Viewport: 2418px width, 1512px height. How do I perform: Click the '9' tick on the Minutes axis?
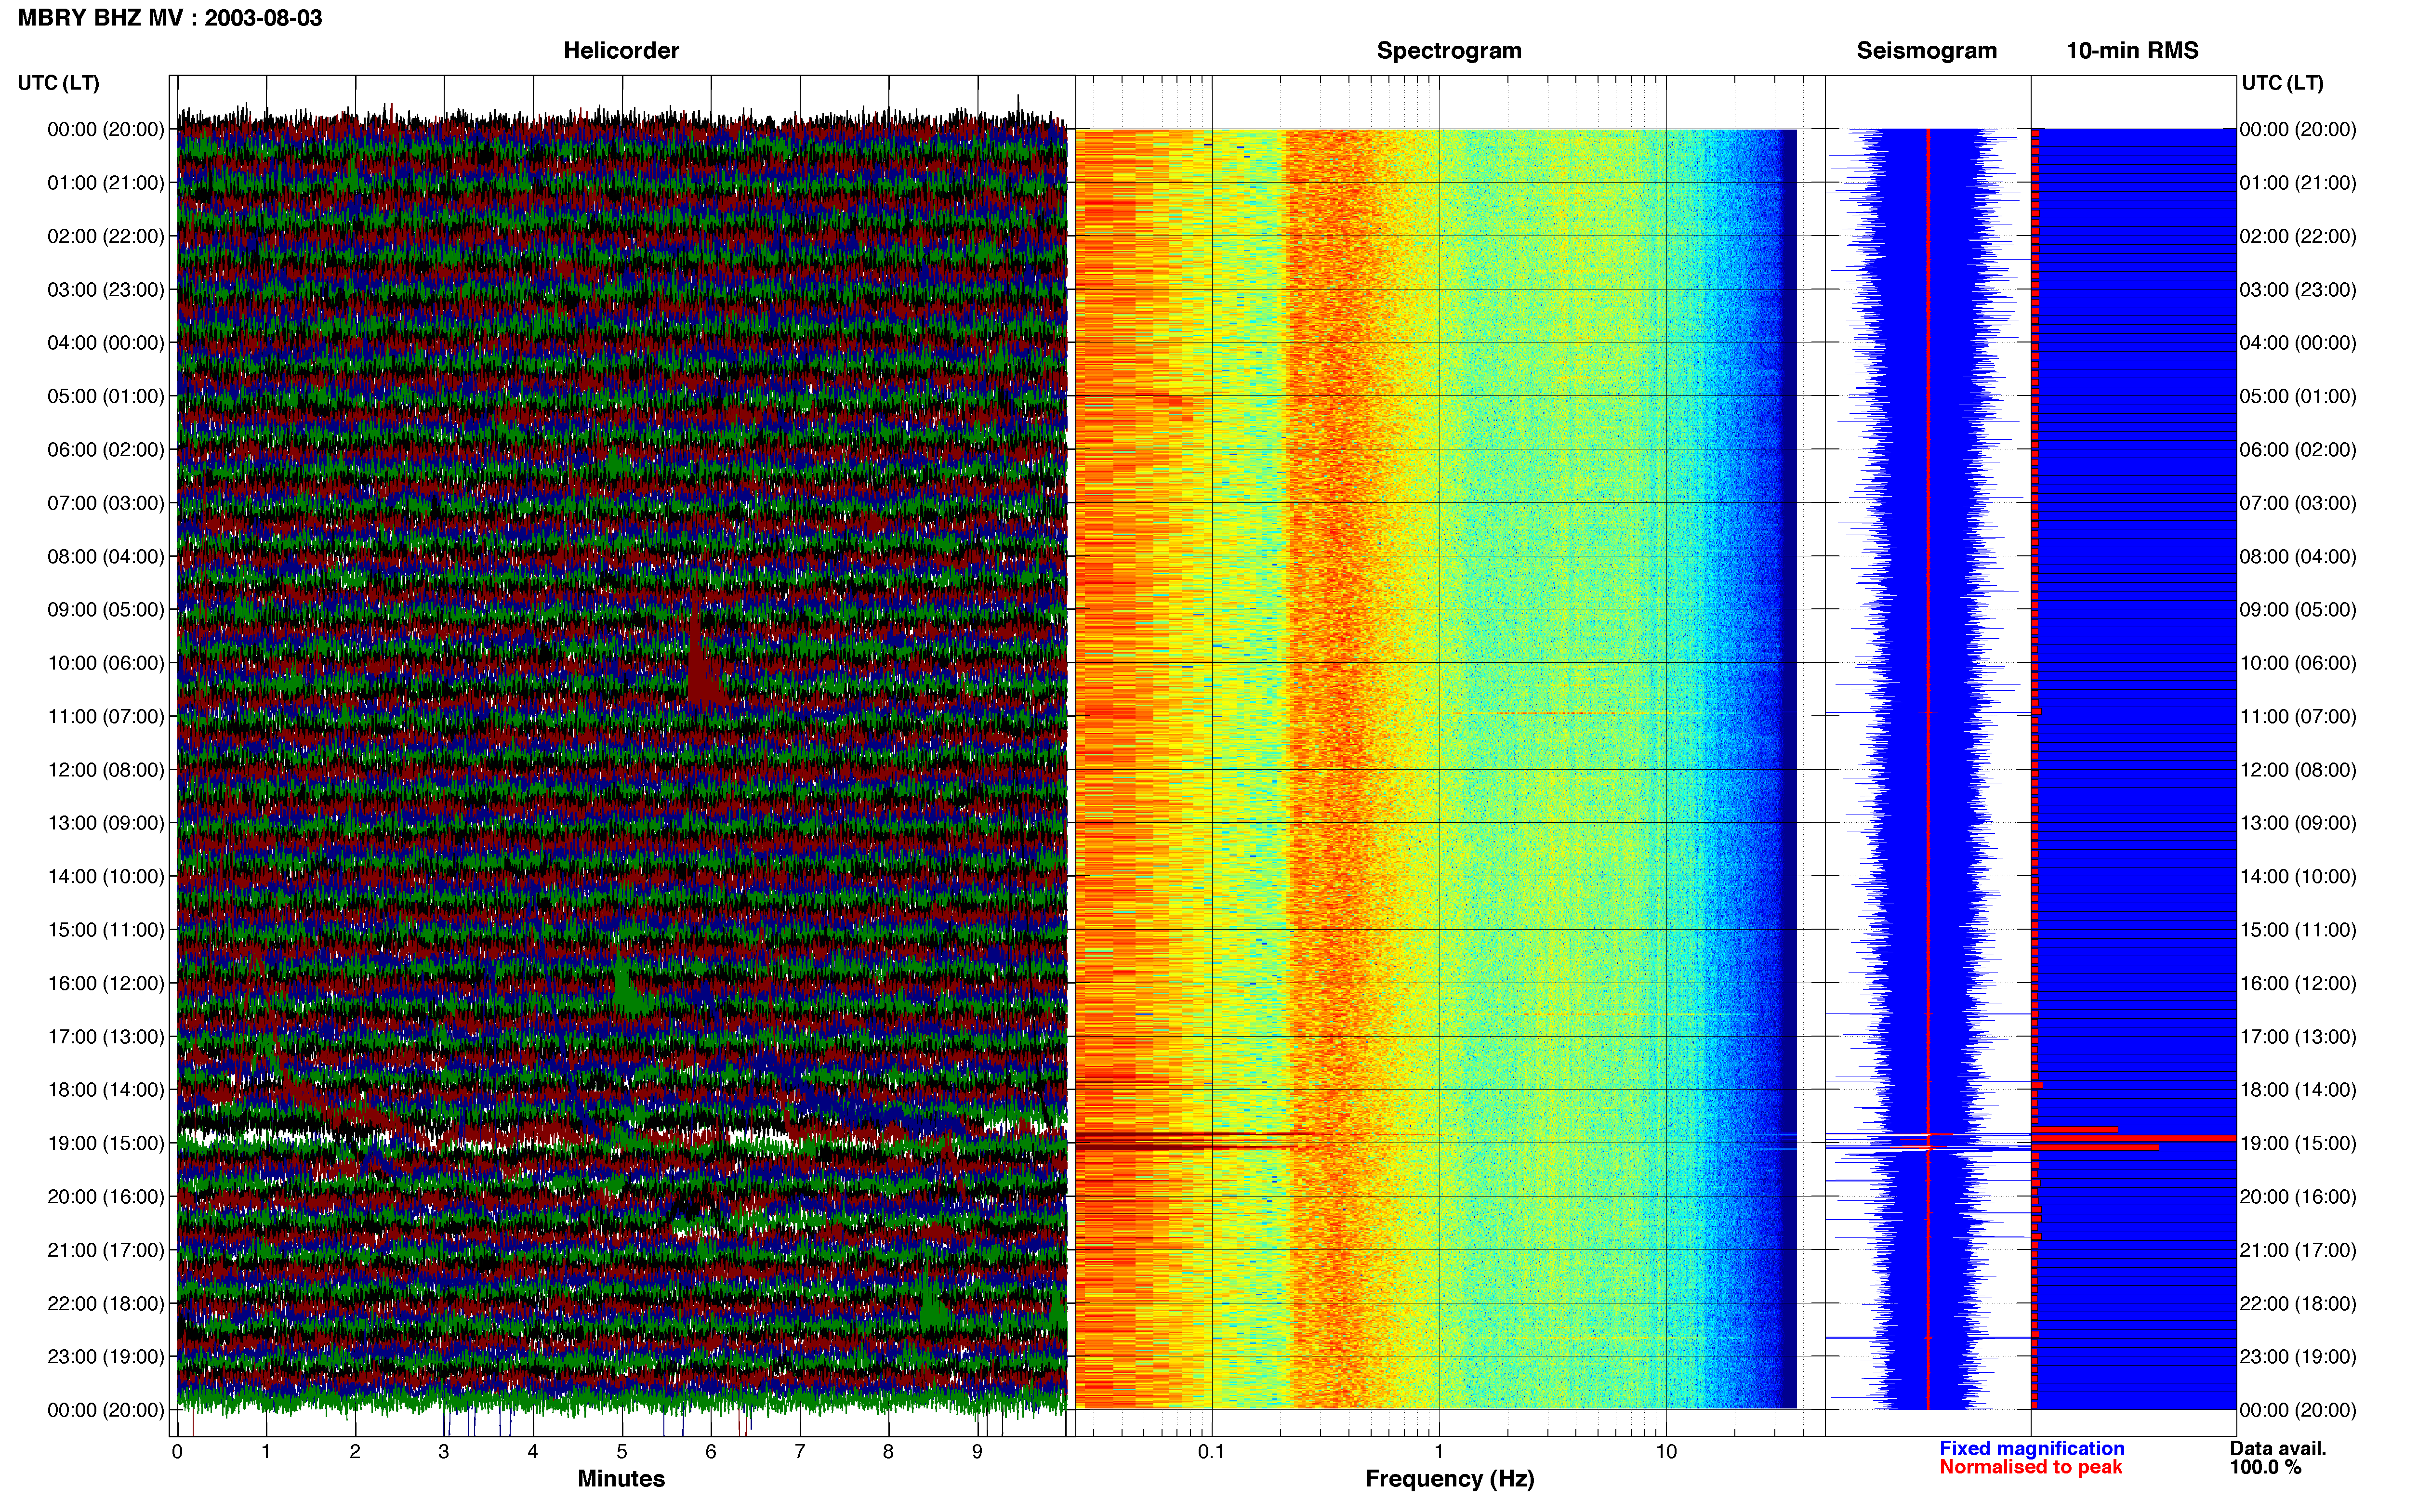tap(977, 1452)
